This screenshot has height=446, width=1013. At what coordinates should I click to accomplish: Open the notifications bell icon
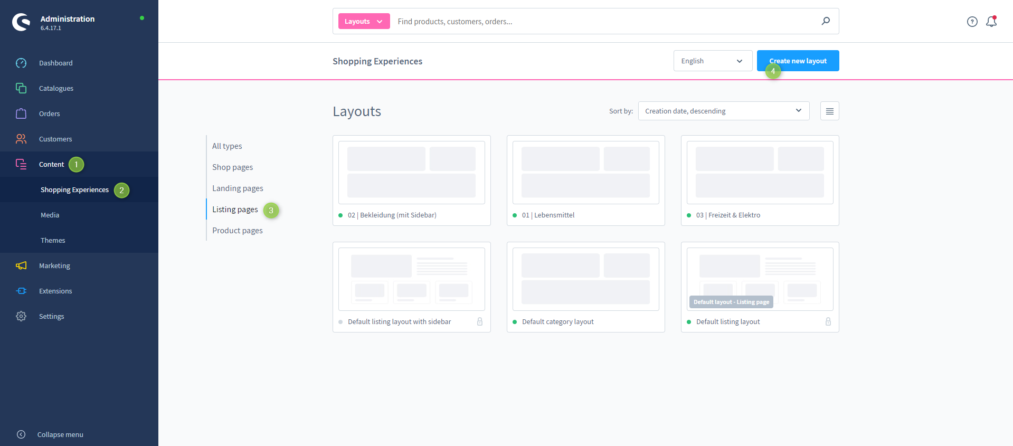(x=991, y=22)
